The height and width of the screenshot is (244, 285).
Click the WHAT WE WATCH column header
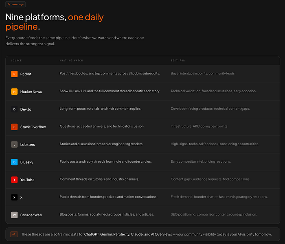(71, 61)
